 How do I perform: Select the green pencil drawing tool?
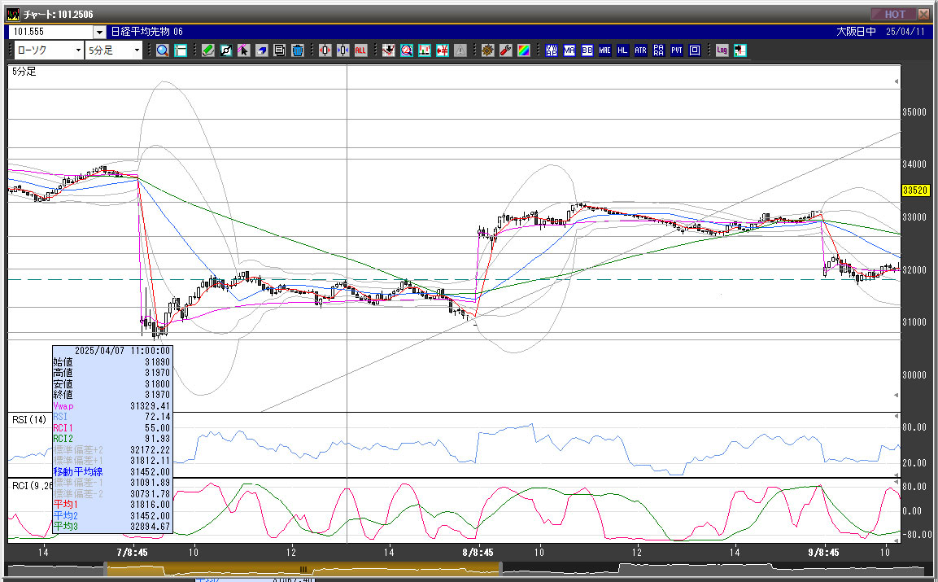click(207, 51)
